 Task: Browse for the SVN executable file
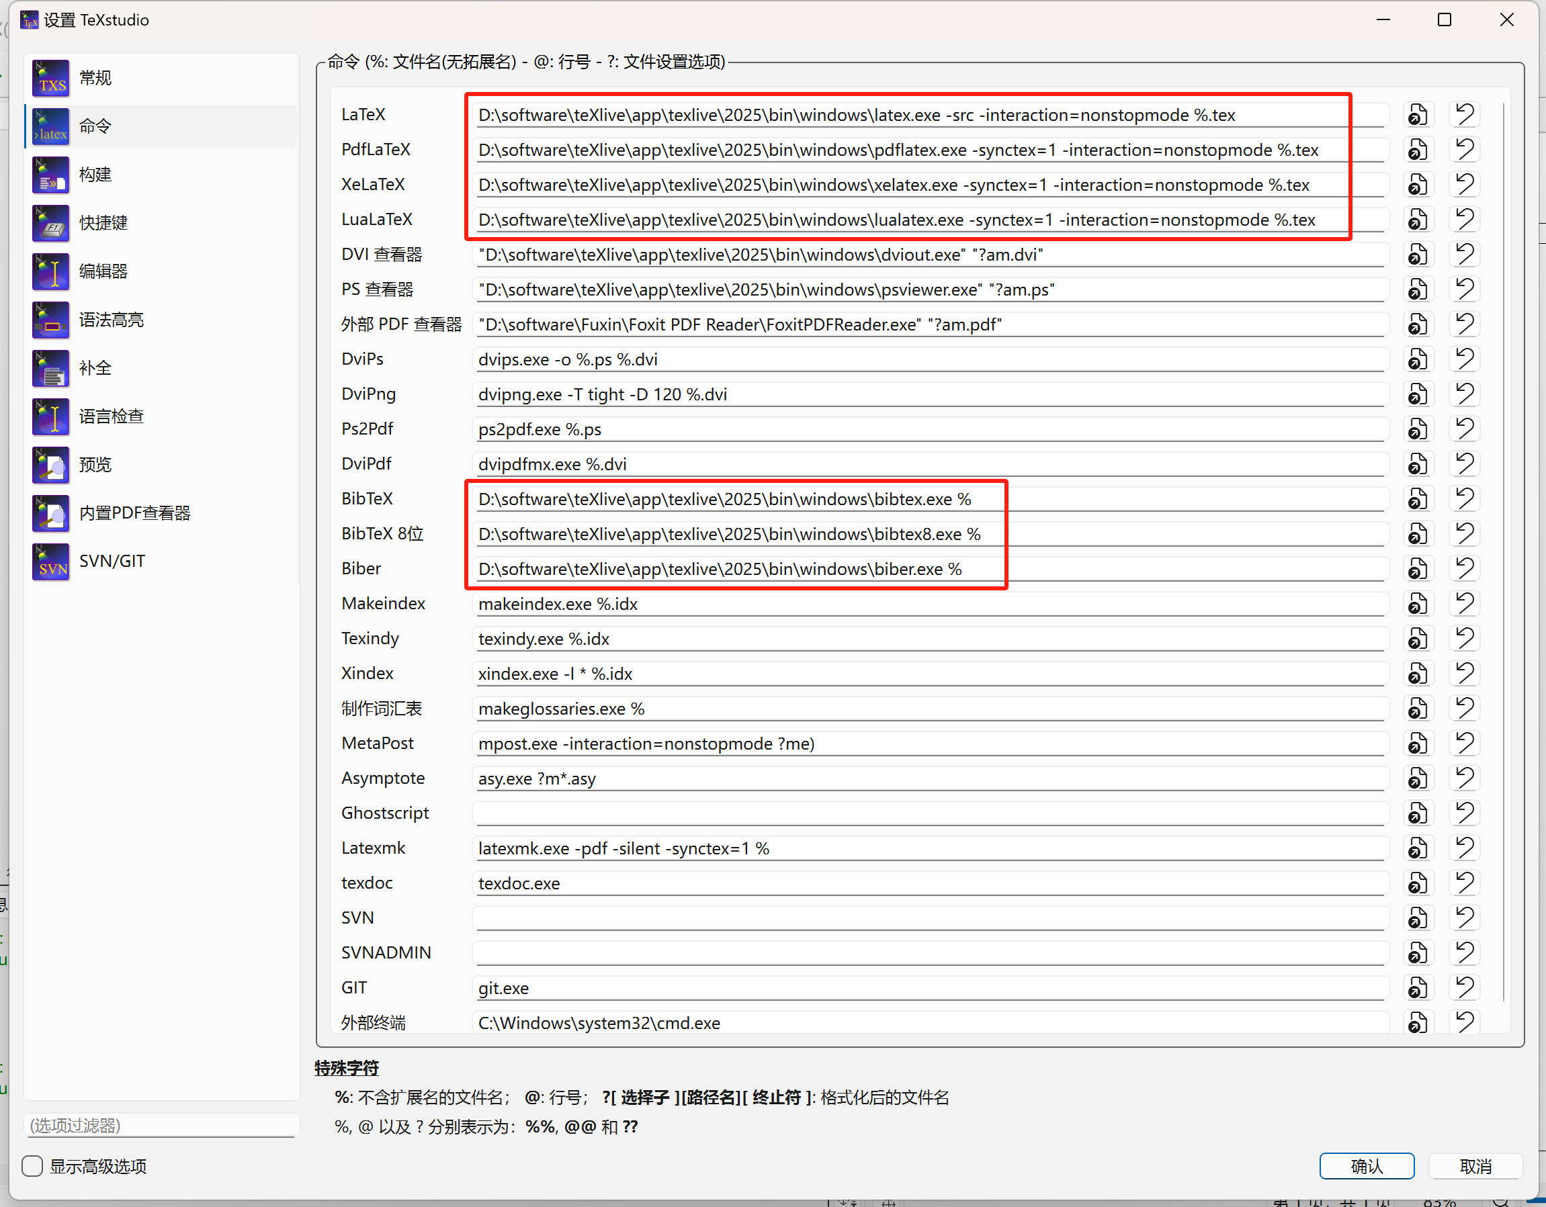point(1418,918)
